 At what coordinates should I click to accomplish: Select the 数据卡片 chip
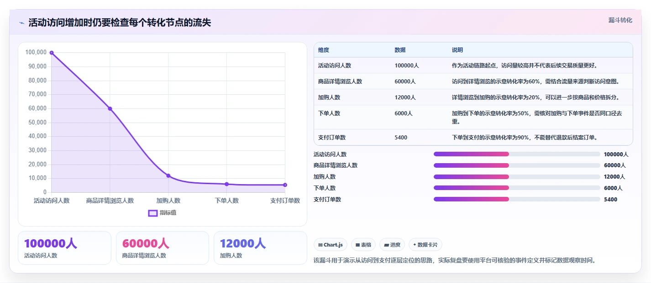(425, 245)
